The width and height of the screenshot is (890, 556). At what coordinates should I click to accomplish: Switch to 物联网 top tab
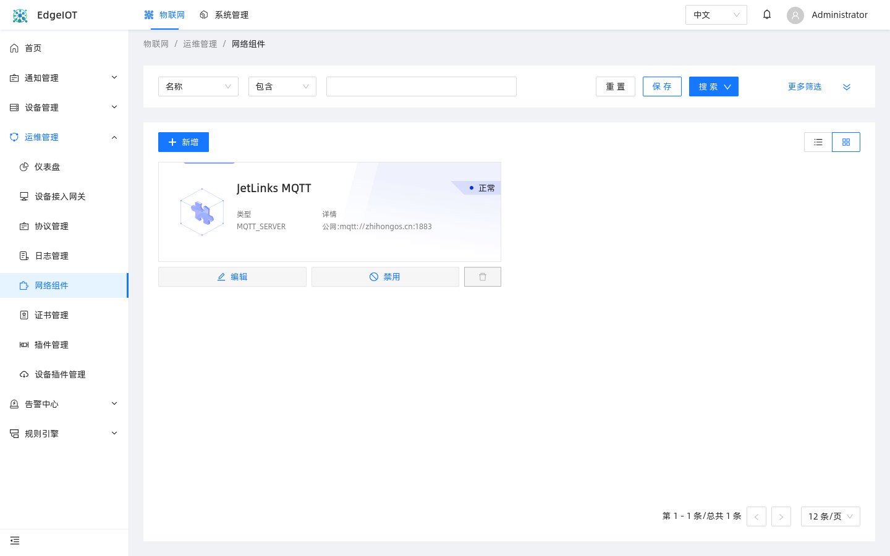pos(164,15)
